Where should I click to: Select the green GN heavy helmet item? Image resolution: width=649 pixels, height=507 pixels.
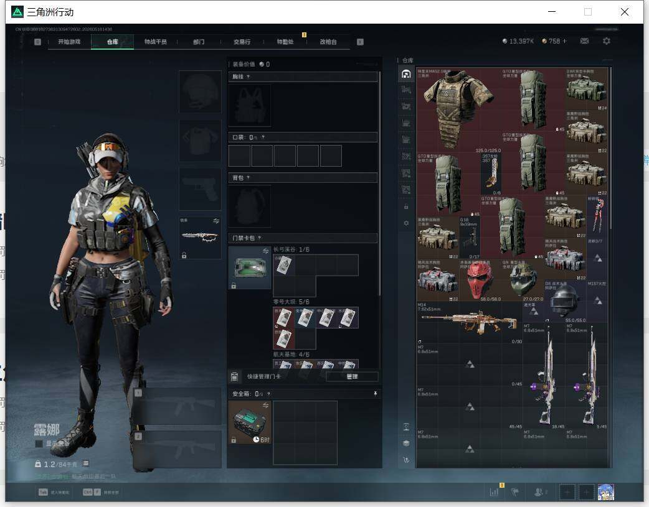click(523, 279)
